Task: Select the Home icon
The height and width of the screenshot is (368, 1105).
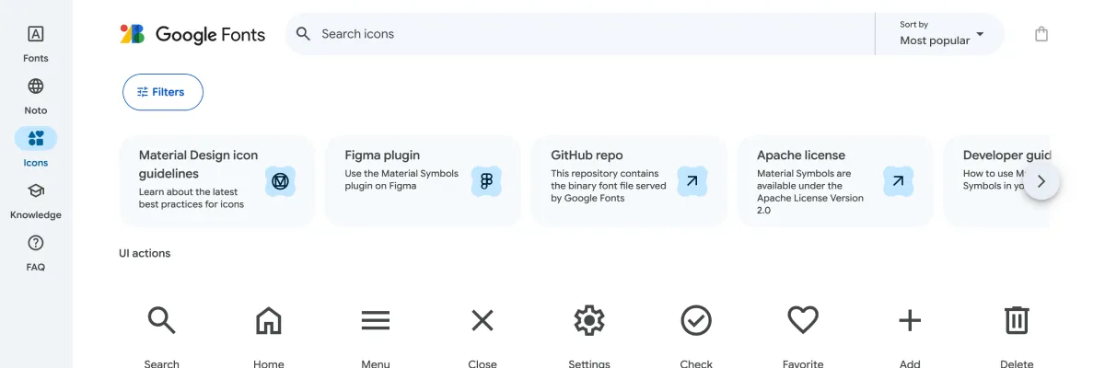Action: [x=268, y=320]
